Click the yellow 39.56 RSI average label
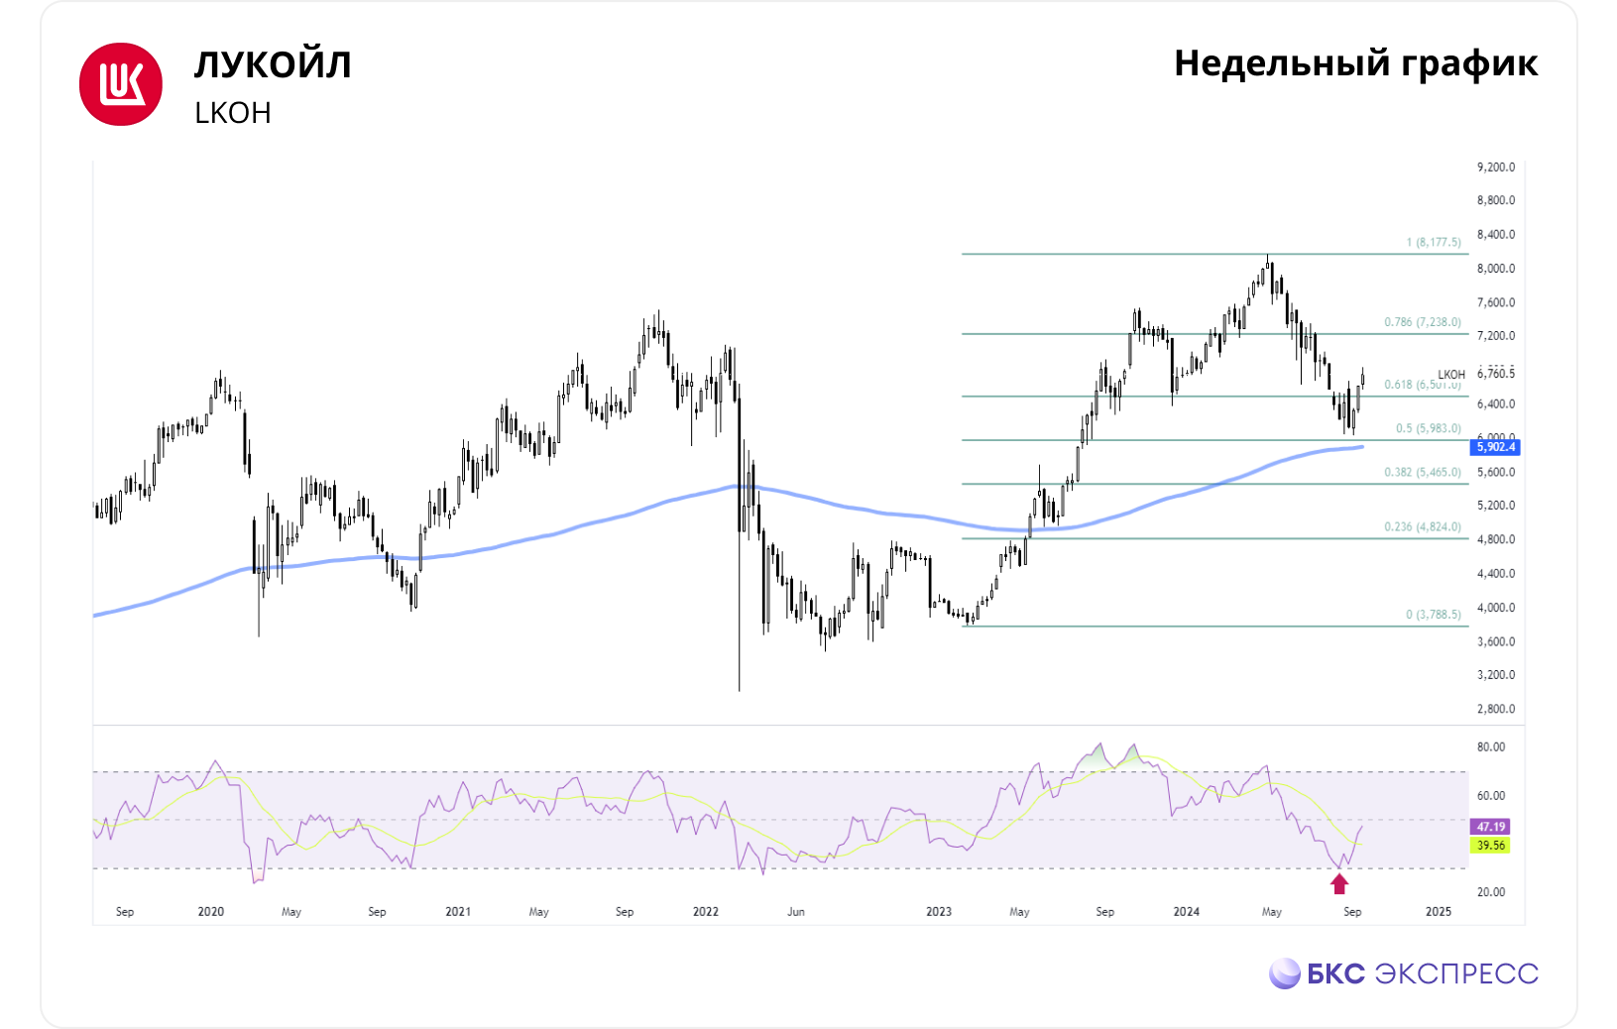This screenshot has width=1617, height=1029. click(x=1491, y=846)
